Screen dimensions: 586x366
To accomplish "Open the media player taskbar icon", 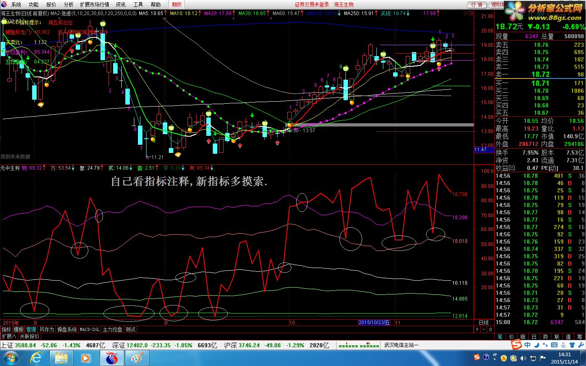I will tap(86, 358).
